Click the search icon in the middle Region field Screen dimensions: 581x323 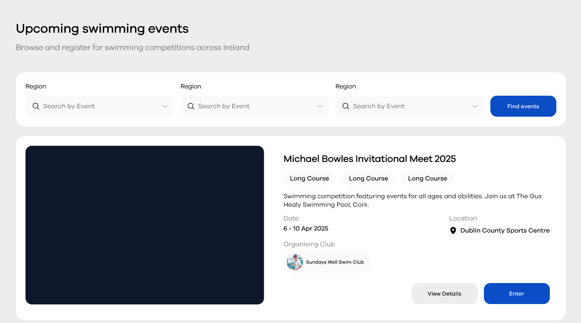191,106
